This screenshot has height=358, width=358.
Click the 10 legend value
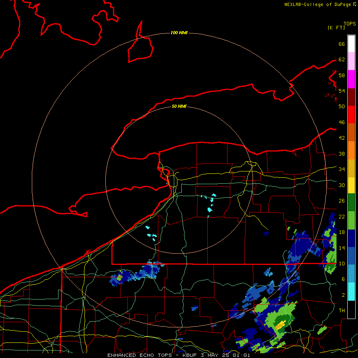pyautogui.click(x=342, y=263)
